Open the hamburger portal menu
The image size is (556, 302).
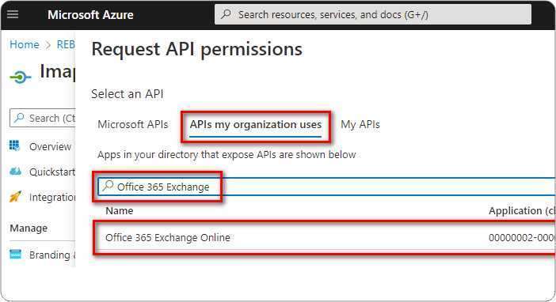pos(13,14)
